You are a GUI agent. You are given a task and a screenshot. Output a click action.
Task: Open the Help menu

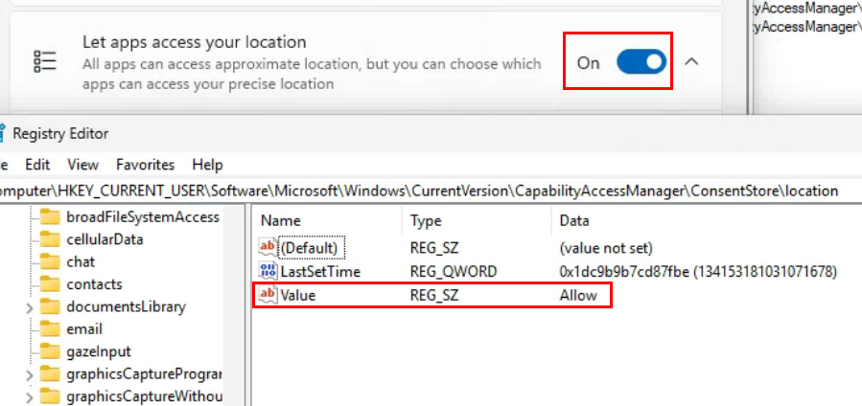tap(207, 165)
